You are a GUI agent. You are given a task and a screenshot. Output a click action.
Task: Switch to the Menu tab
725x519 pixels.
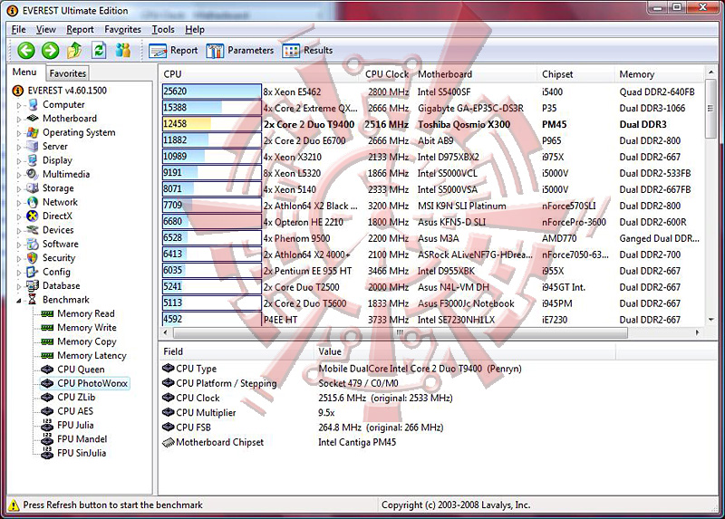24,72
